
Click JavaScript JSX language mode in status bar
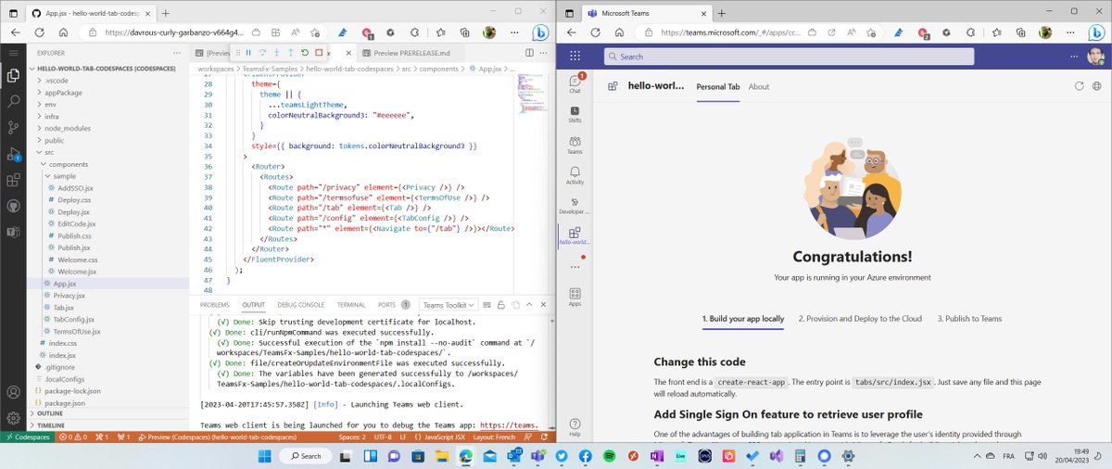[x=440, y=436]
